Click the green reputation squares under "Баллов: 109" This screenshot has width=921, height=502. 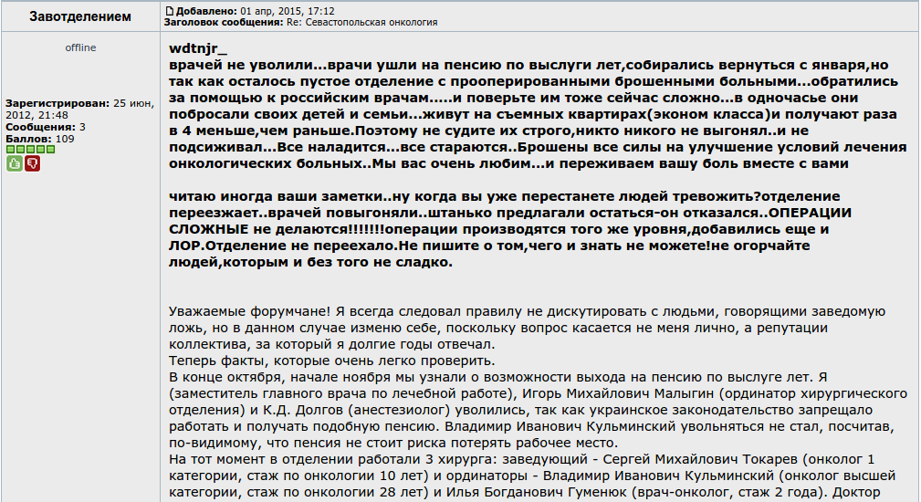point(30,149)
